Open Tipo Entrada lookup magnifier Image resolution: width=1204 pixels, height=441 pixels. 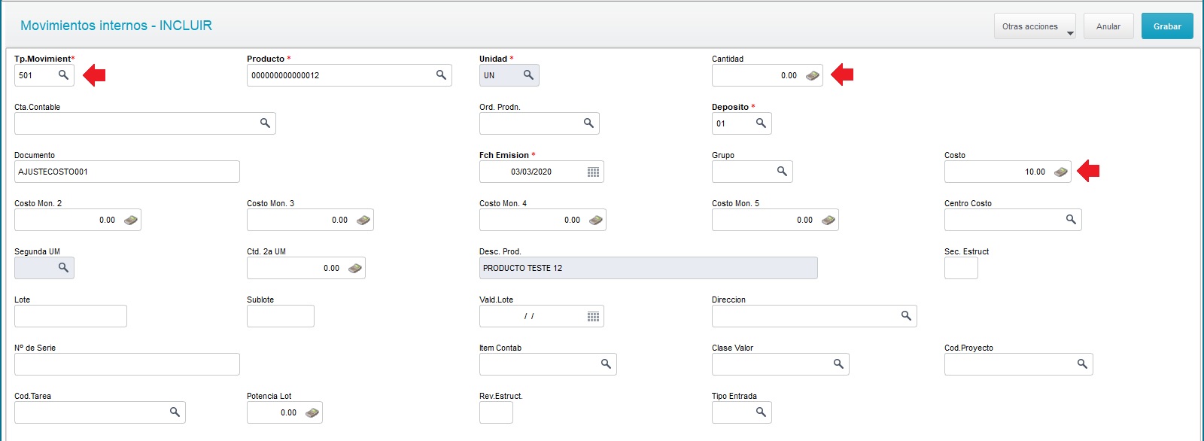tap(761, 412)
